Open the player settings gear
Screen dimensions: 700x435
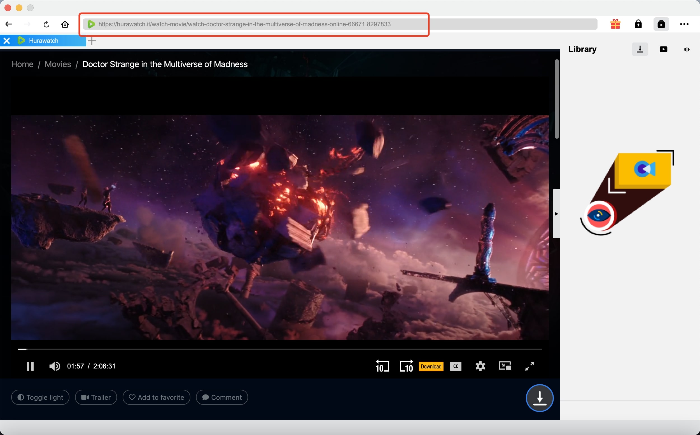point(480,366)
